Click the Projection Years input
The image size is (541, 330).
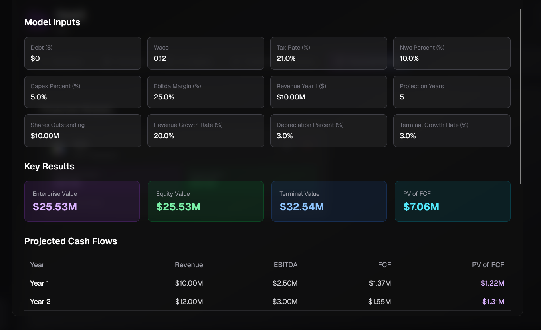pos(452,92)
